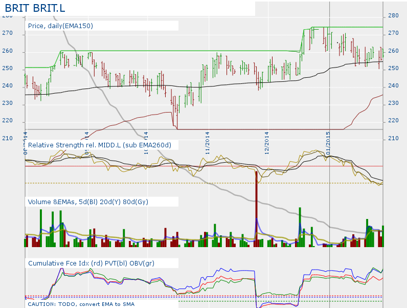
Task: Click the 11/2014 date axis label
Action: pos(208,143)
